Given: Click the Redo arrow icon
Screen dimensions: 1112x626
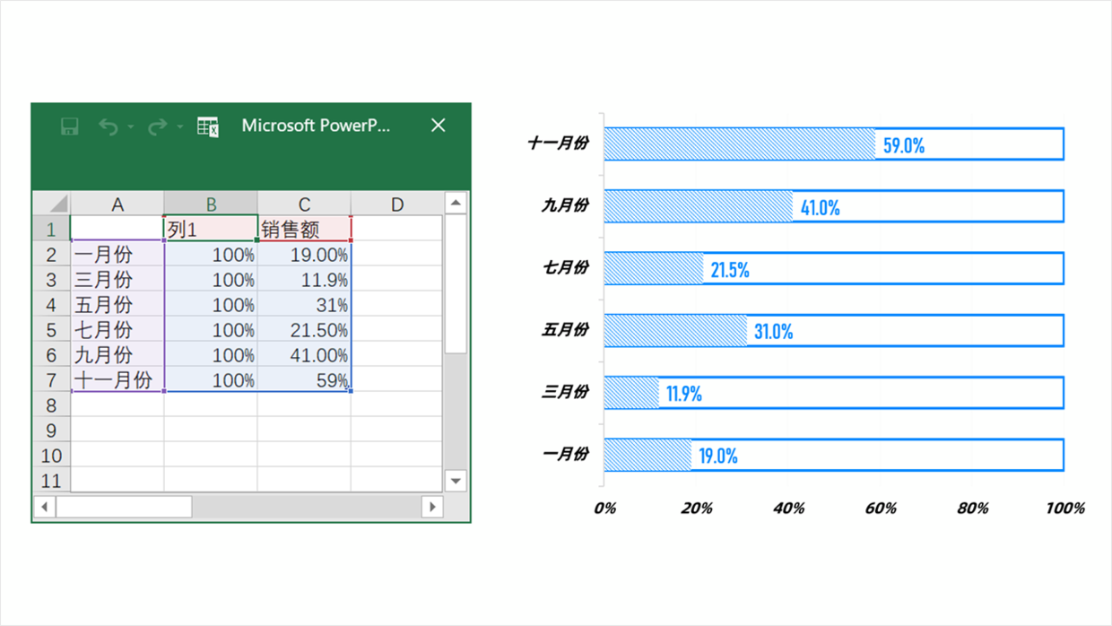Looking at the screenshot, I should click(157, 126).
